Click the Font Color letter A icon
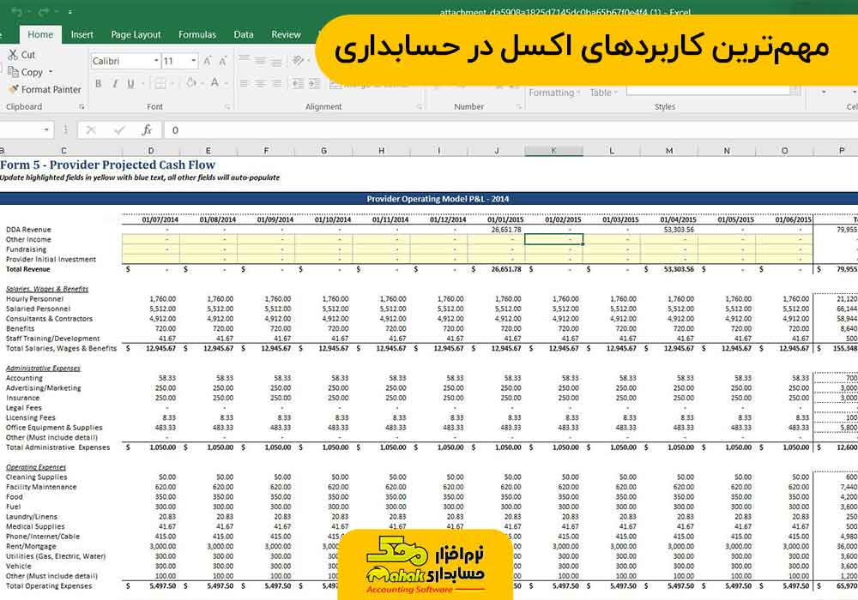The image size is (858, 600). (214, 83)
